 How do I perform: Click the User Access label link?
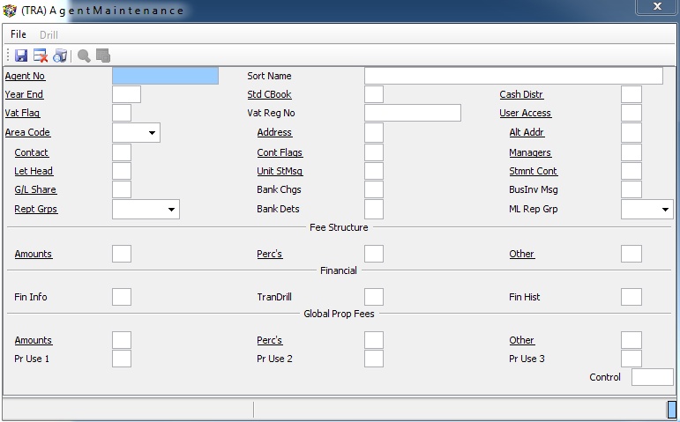(525, 113)
